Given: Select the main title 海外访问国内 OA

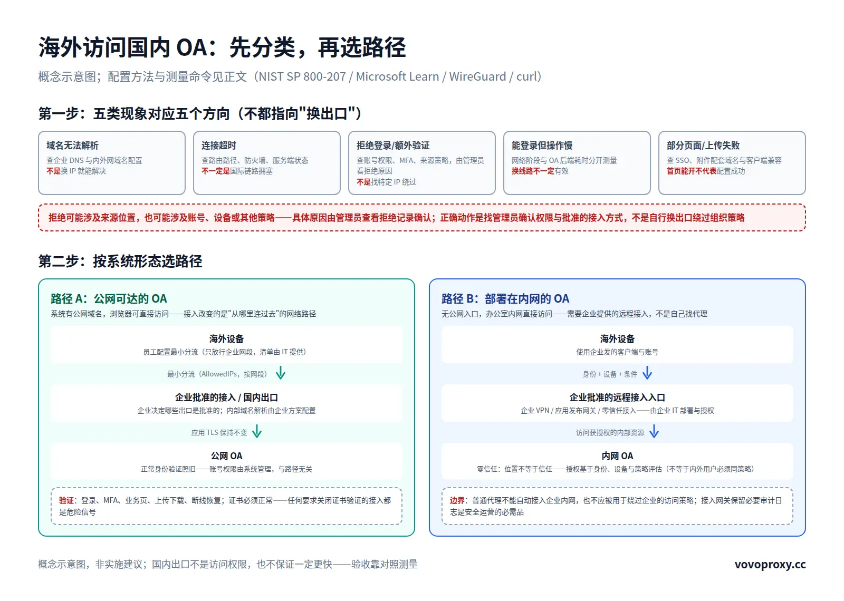Looking at the screenshot, I should [222, 47].
